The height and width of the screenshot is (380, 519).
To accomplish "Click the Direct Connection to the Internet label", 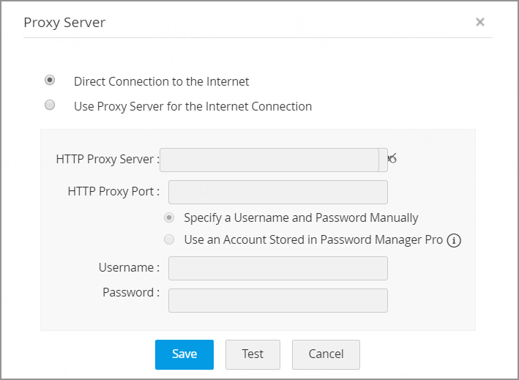I will pyautogui.click(x=161, y=81).
